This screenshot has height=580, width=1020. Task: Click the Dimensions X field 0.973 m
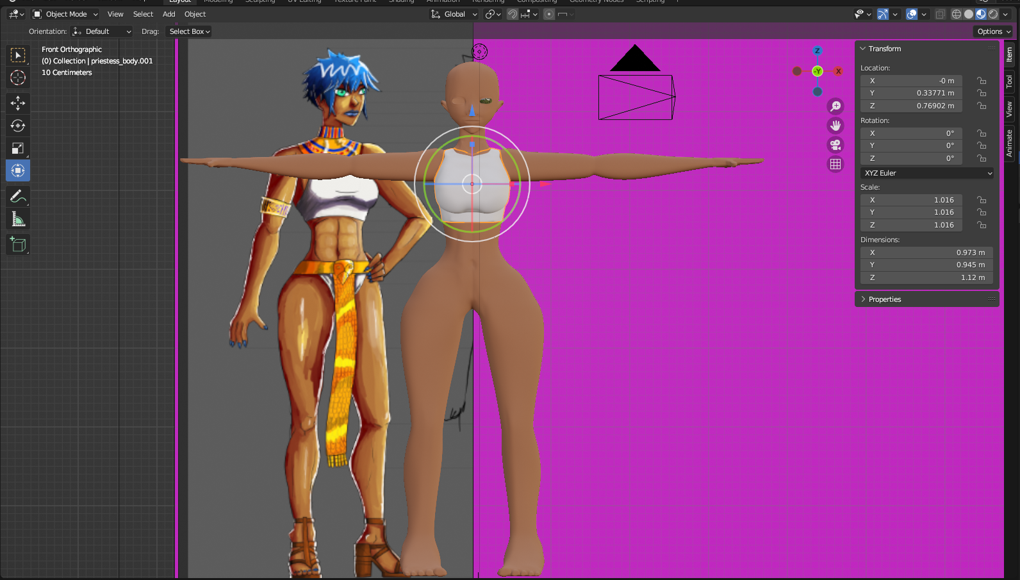point(926,253)
